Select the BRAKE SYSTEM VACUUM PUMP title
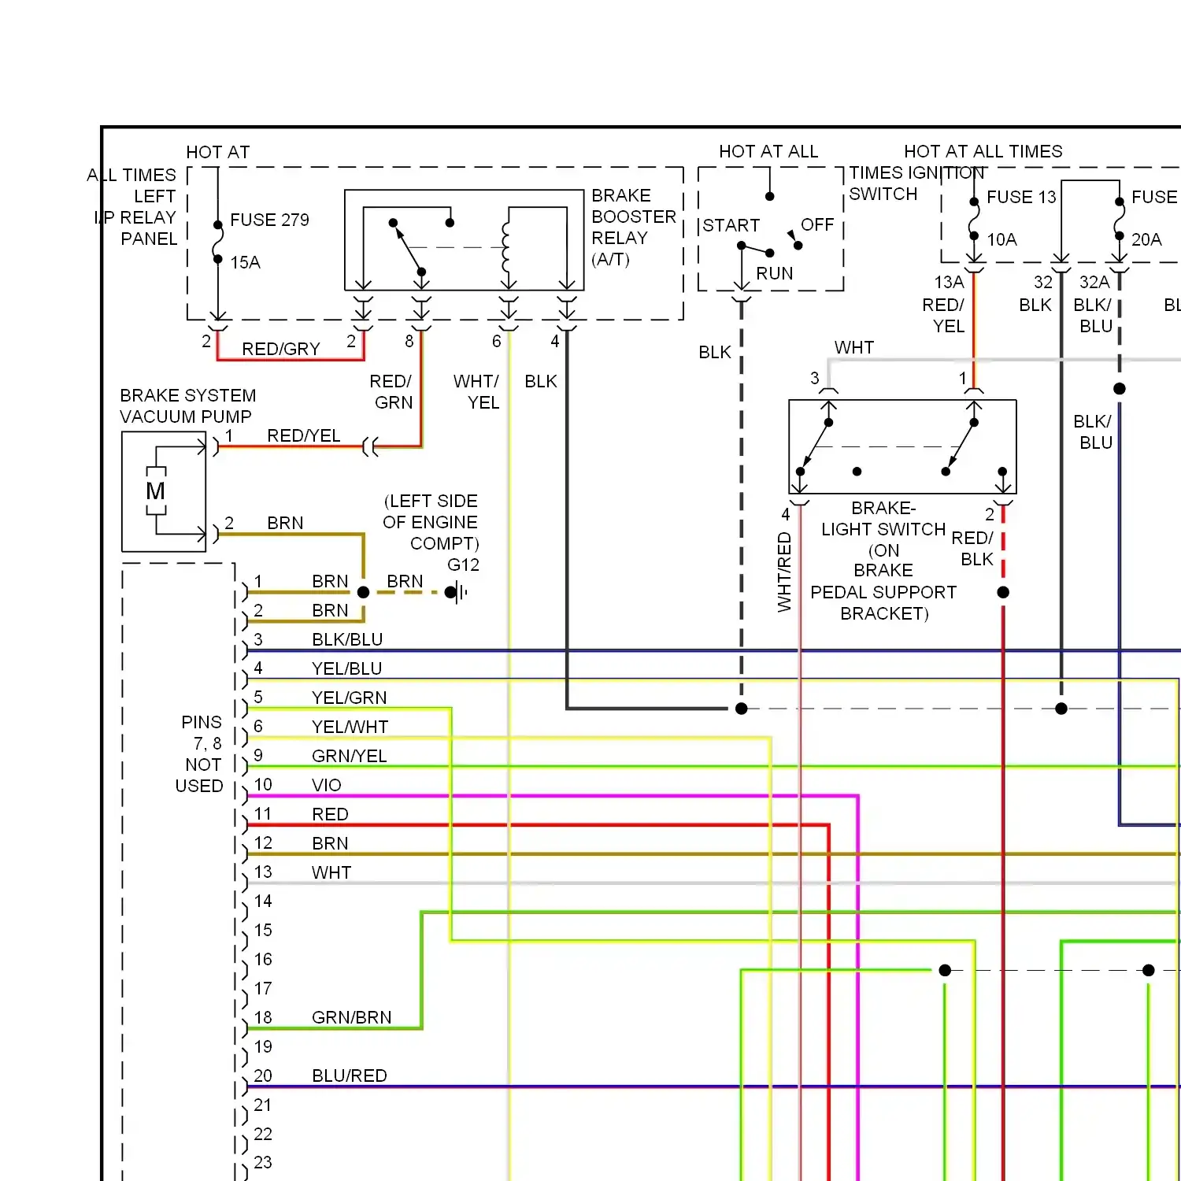Image resolution: width=1181 pixels, height=1181 pixels. (187, 405)
